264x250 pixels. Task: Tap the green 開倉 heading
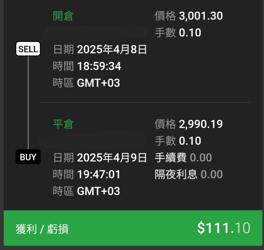pyautogui.click(x=63, y=16)
